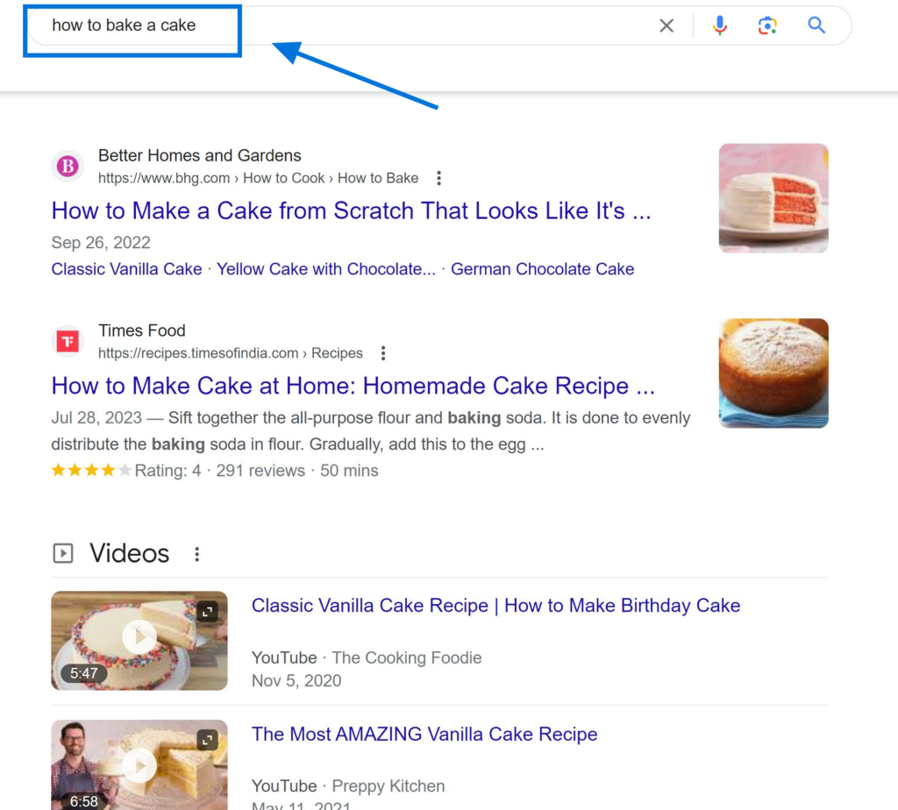Click the Videos section play icon

point(62,553)
